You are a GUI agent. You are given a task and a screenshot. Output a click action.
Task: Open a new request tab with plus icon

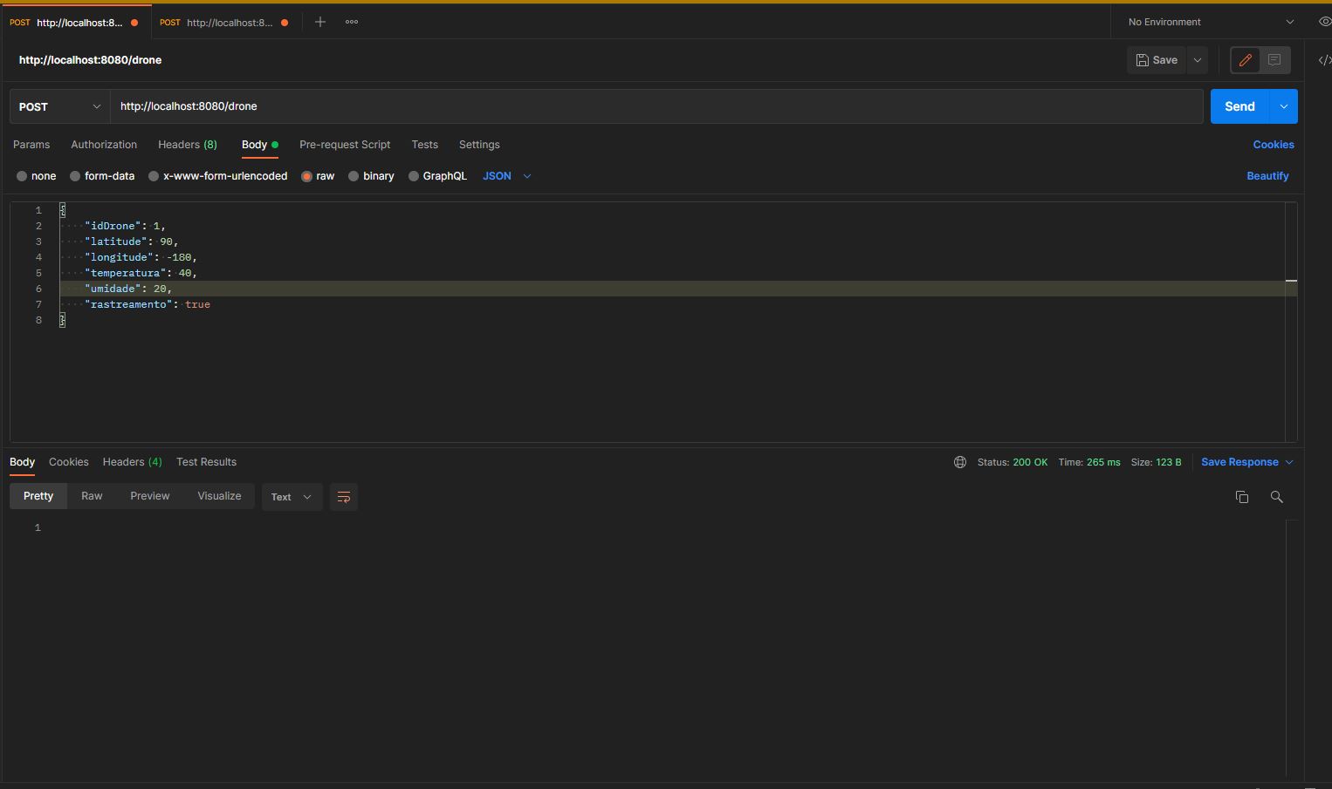point(320,22)
